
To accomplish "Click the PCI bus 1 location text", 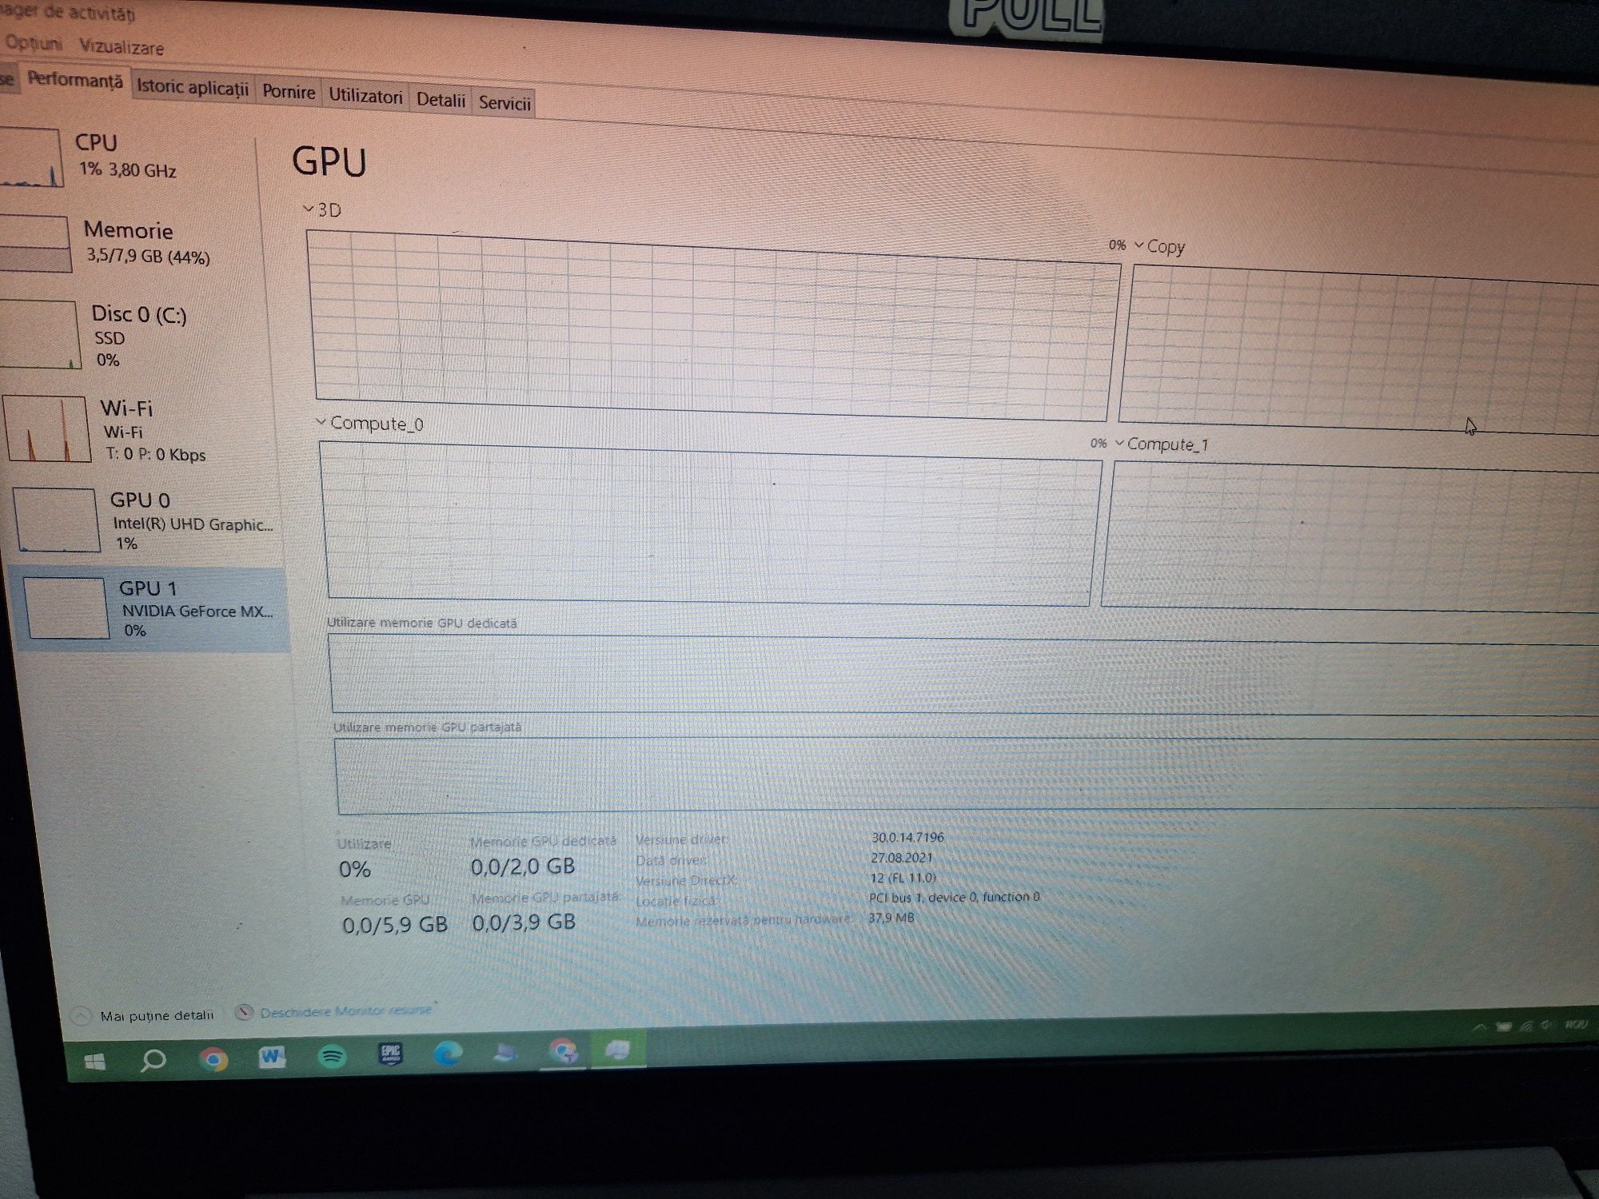I will coord(955,897).
